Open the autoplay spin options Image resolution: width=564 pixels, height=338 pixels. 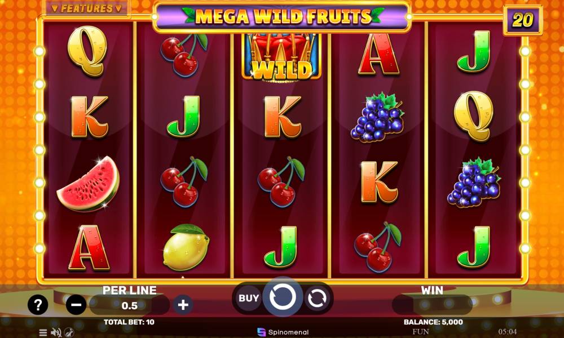click(x=317, y=298)
